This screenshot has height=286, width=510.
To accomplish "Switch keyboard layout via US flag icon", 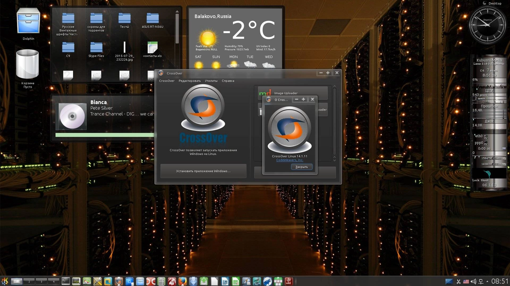I will click(x=466, y=281).
